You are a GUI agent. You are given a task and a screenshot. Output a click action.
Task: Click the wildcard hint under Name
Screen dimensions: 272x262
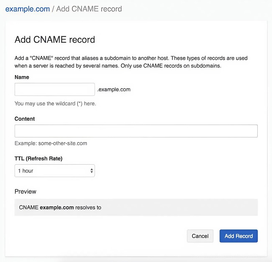tap(55, 103)
